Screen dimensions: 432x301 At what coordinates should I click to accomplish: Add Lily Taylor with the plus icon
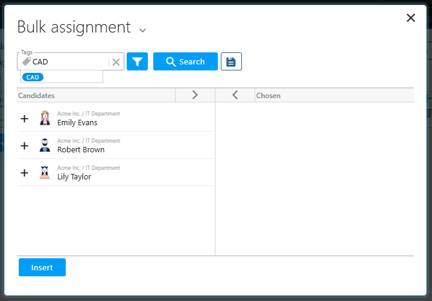[x=24, y=173]
